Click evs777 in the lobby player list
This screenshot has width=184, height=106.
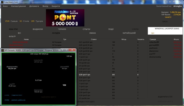[152, 54]
